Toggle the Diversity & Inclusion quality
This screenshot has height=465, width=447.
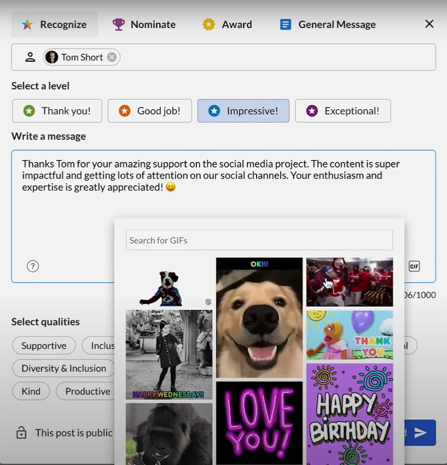tap(64, 368)
